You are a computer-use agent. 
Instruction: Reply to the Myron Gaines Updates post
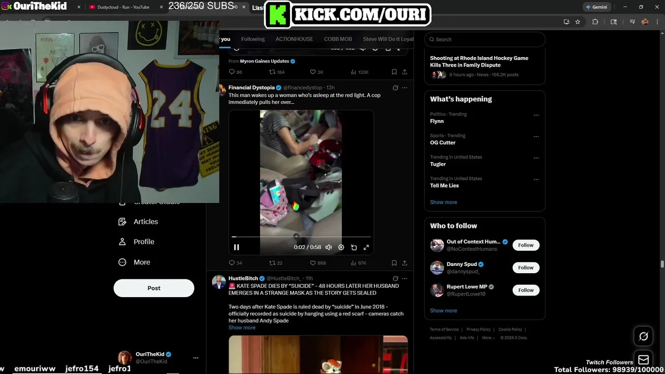235,72
